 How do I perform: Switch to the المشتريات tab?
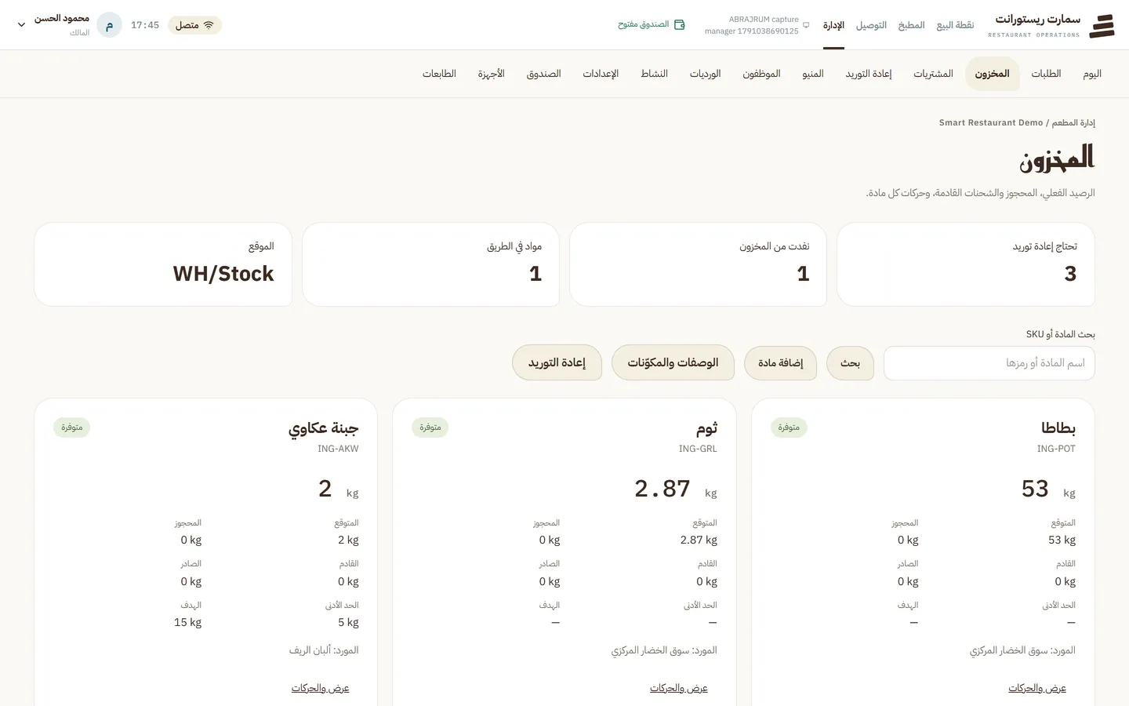[933, 74]
